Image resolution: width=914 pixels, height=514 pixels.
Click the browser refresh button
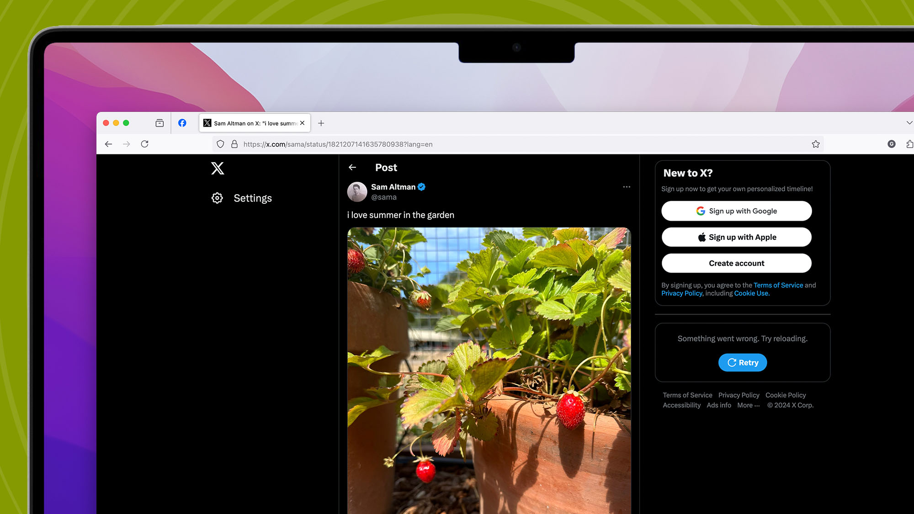pyautogui.click(x=145, y=144)
